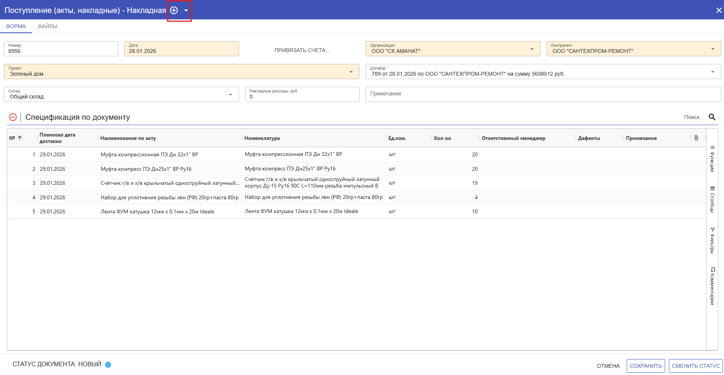This screenshot has height=375, width=724.
Task: Expand the Склад dropdown
Action: click(x=230, y=95)
